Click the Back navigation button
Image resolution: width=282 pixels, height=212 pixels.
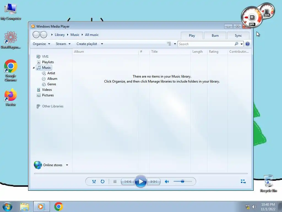36,35
